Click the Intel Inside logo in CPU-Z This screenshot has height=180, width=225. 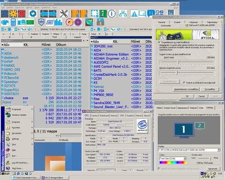pos(142,126)
